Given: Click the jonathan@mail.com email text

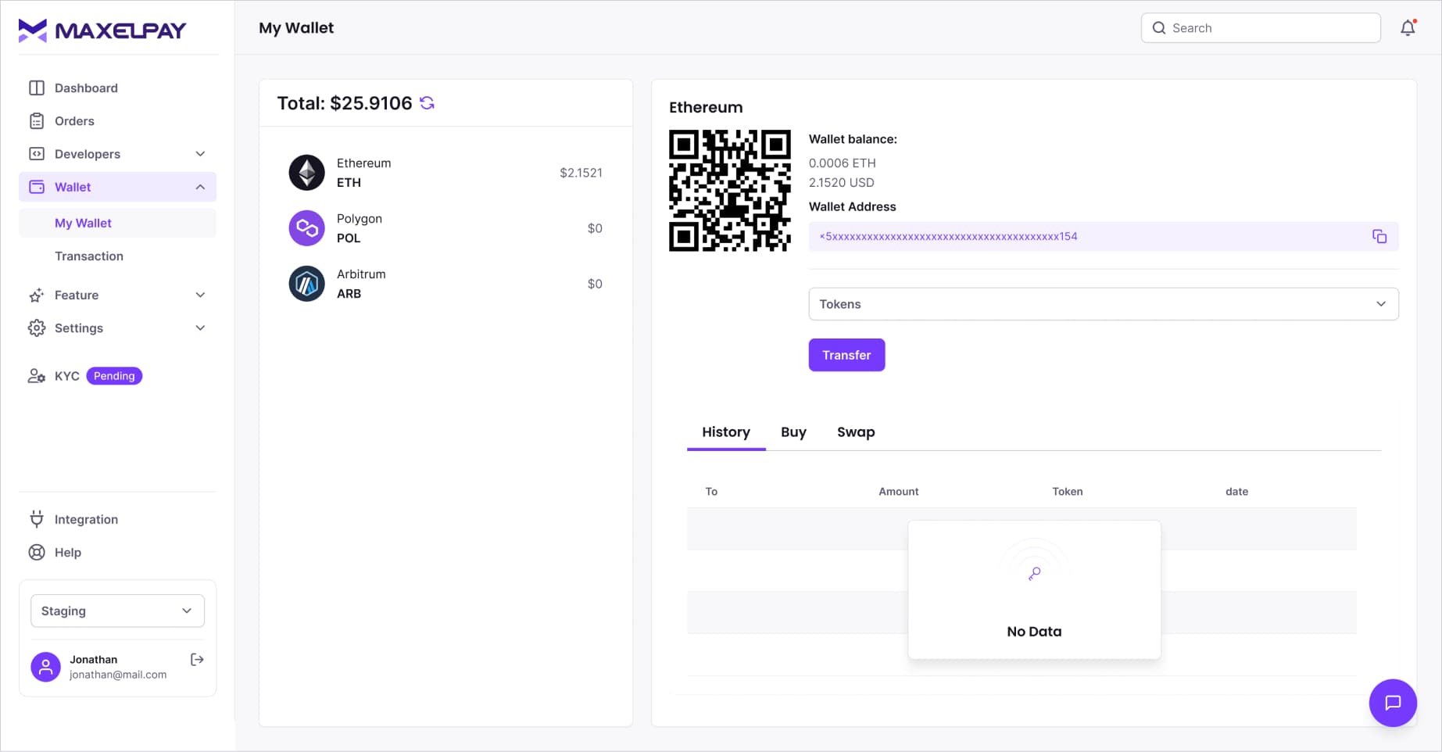Looking at the screenshot, I should (118, 675).
